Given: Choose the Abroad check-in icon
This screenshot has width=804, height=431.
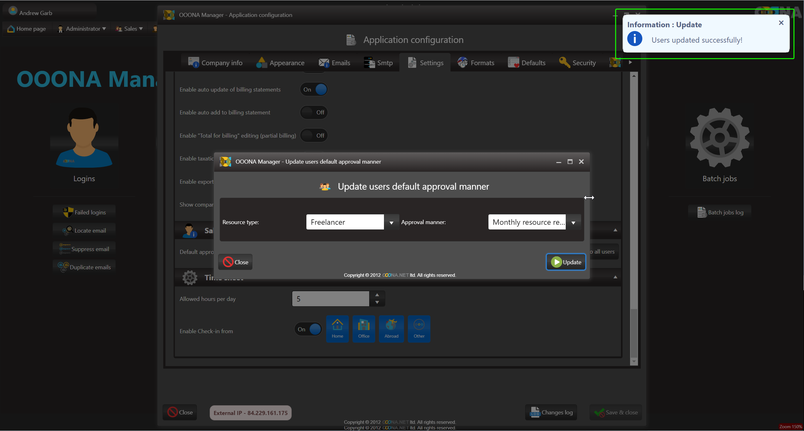Looking at the screenshot, I should point(391,328).
